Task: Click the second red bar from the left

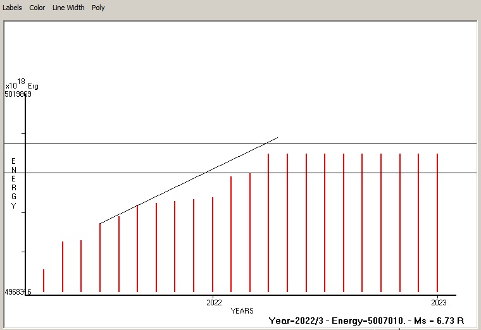Action: [63, 267]
